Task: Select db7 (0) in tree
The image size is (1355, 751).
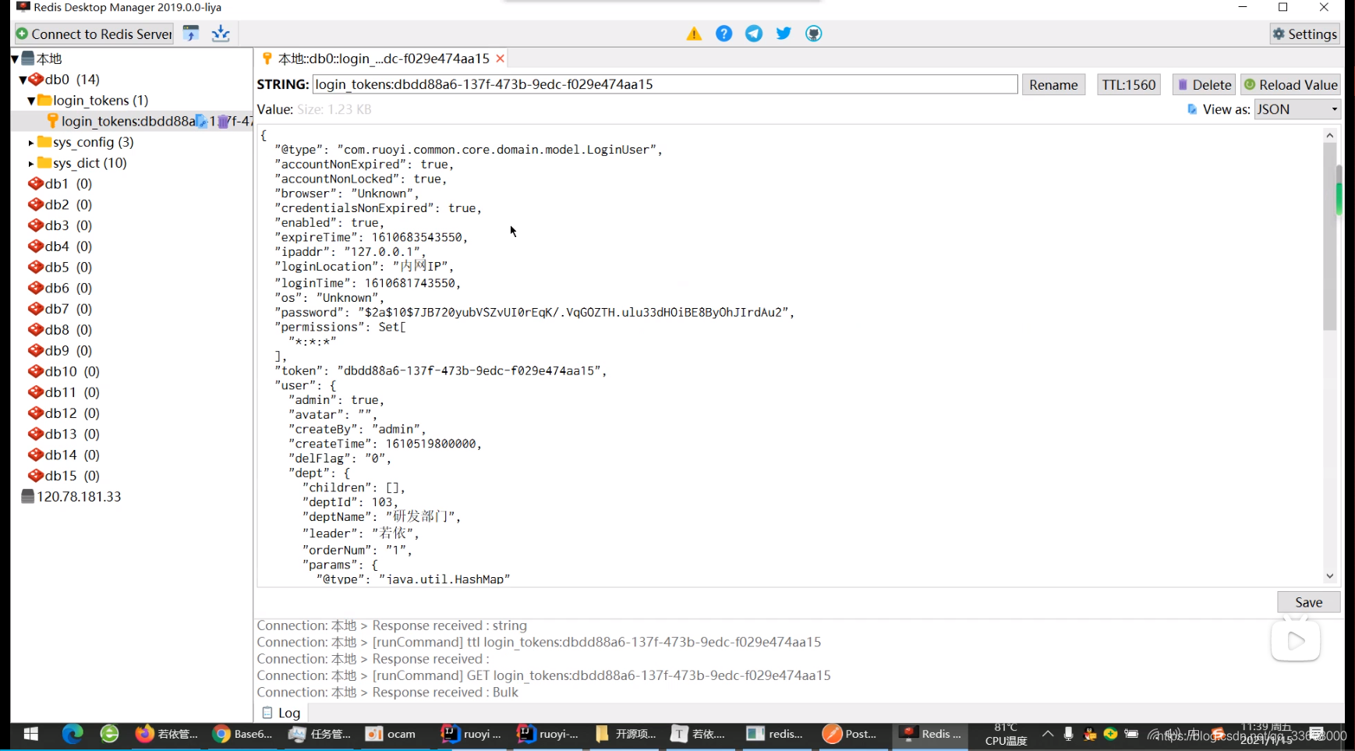Action: 60,309
